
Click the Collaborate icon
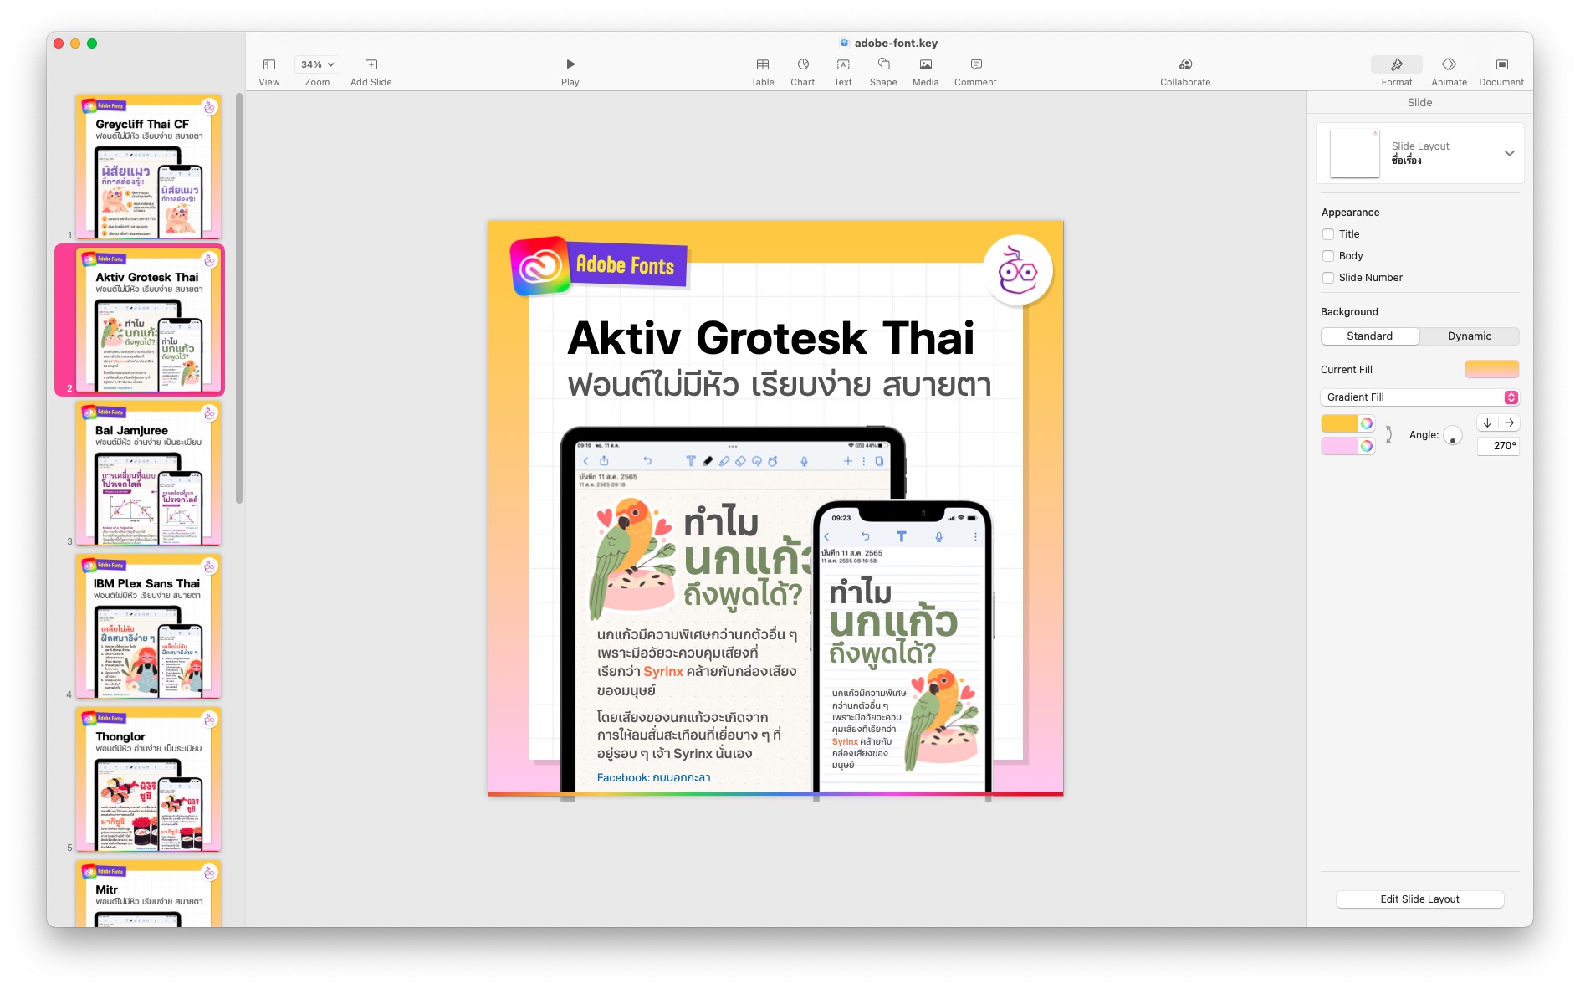[1184, 65]
